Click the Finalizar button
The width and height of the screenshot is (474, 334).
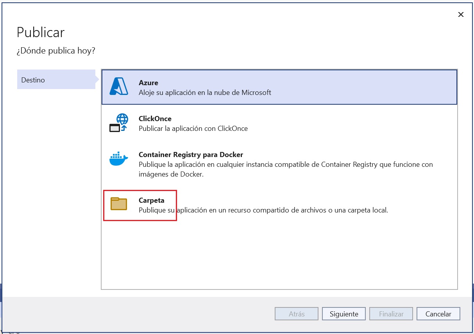tap(391, 314)
